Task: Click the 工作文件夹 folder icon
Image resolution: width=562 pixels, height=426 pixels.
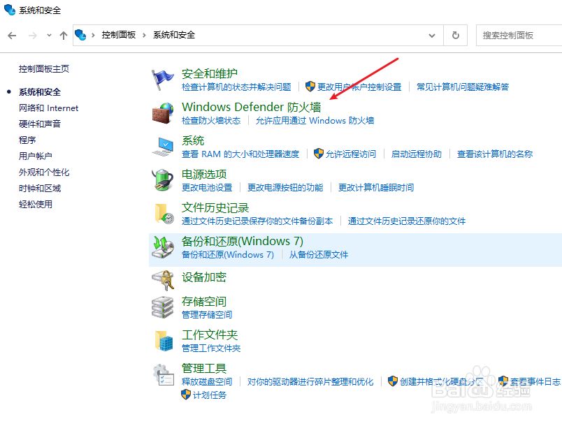Action: point(164,341)
